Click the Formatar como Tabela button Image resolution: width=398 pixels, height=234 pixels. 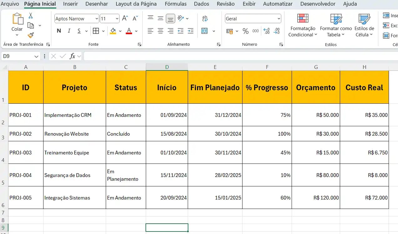336,25
